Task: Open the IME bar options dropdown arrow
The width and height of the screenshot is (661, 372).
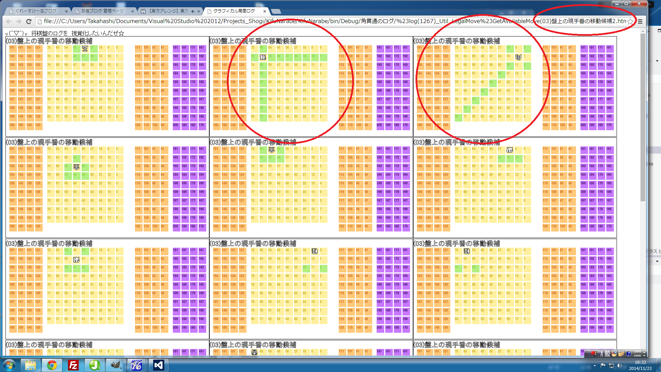Action: (644, 356)
